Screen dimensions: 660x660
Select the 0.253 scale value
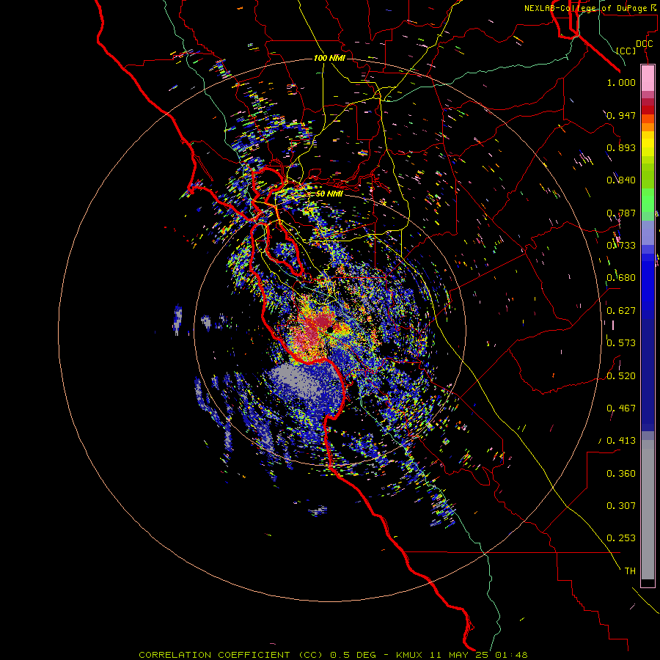click(x=621, y=538)
